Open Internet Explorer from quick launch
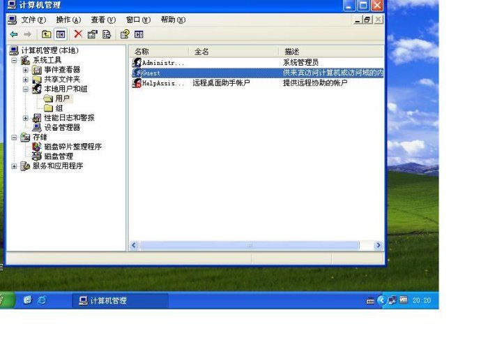481x361 pixels. (x=42, y=300)
